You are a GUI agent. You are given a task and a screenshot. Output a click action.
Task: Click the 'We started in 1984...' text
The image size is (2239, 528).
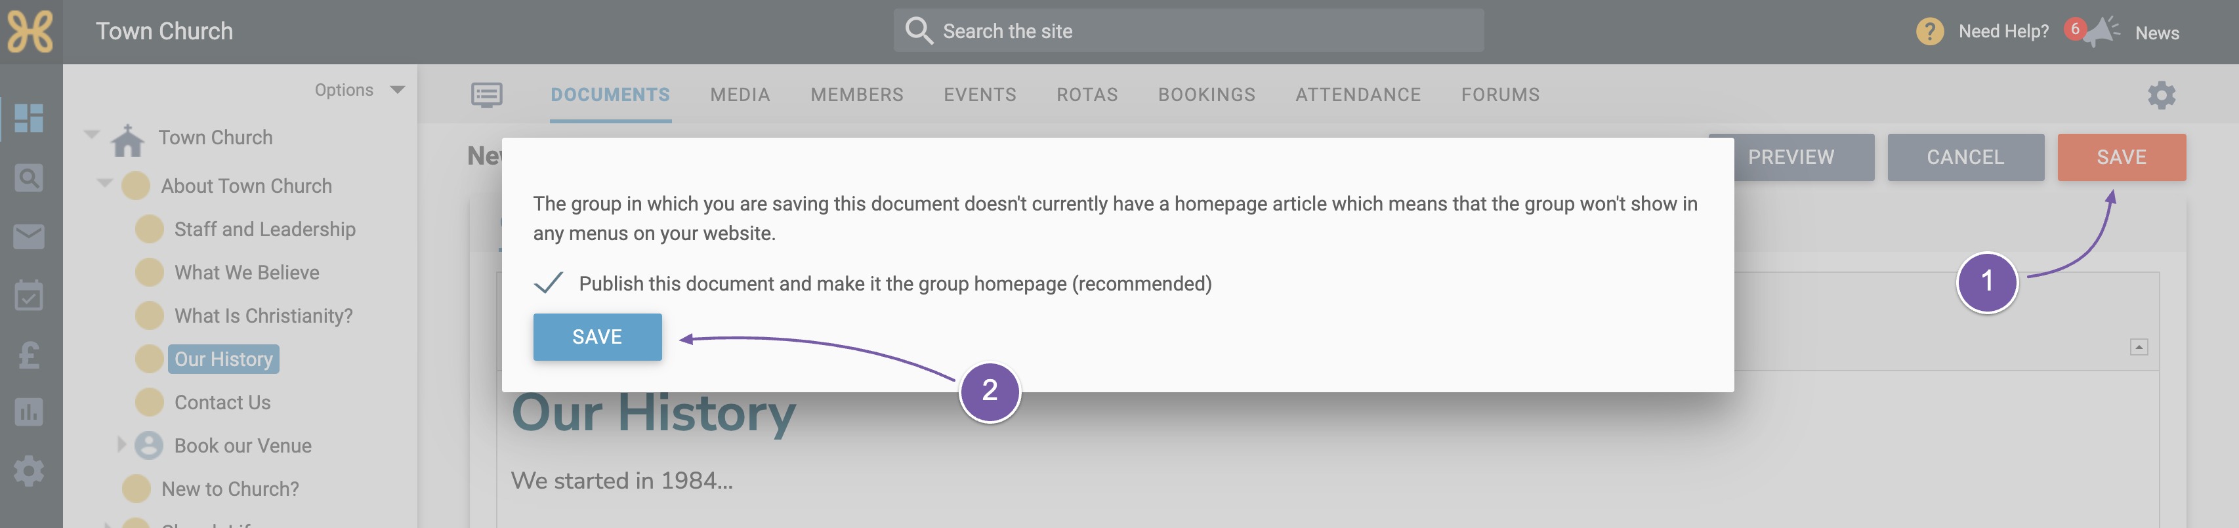click(x=621, y=480)
